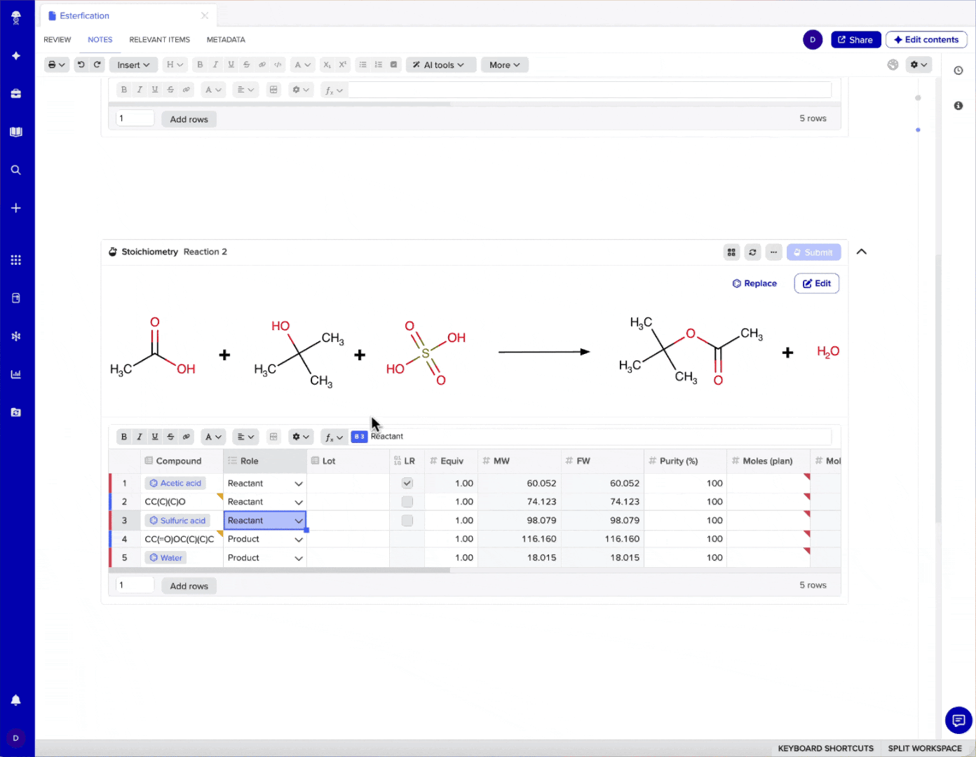Click the plus icon in the left sidebar
The height and width of the screenshot is (757, 976).
coord(16,208)
